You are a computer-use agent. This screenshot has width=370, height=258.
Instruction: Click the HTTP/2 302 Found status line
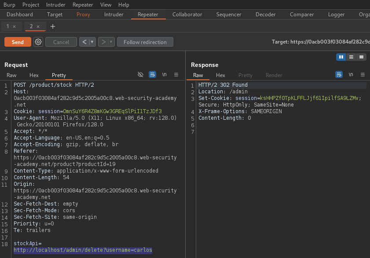pos(223,85)
